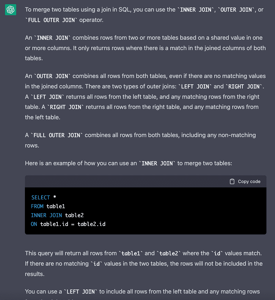Click inline code INNER JOIN in first sentence
The width and height of the screenshot is (275, 300).
196,10
